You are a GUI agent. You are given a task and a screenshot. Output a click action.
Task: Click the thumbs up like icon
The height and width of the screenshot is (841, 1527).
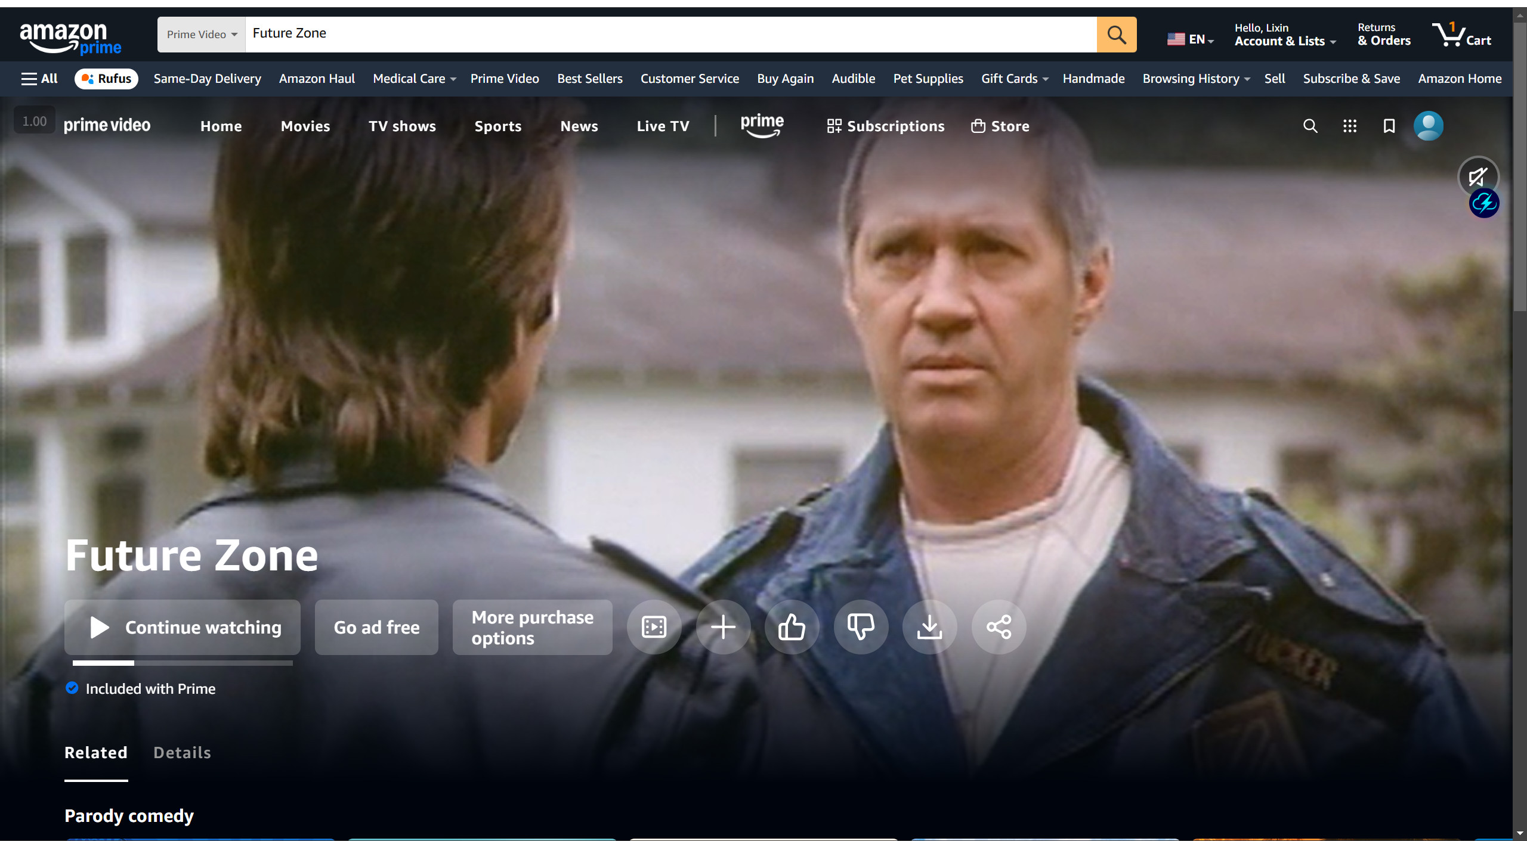point(792,627)
